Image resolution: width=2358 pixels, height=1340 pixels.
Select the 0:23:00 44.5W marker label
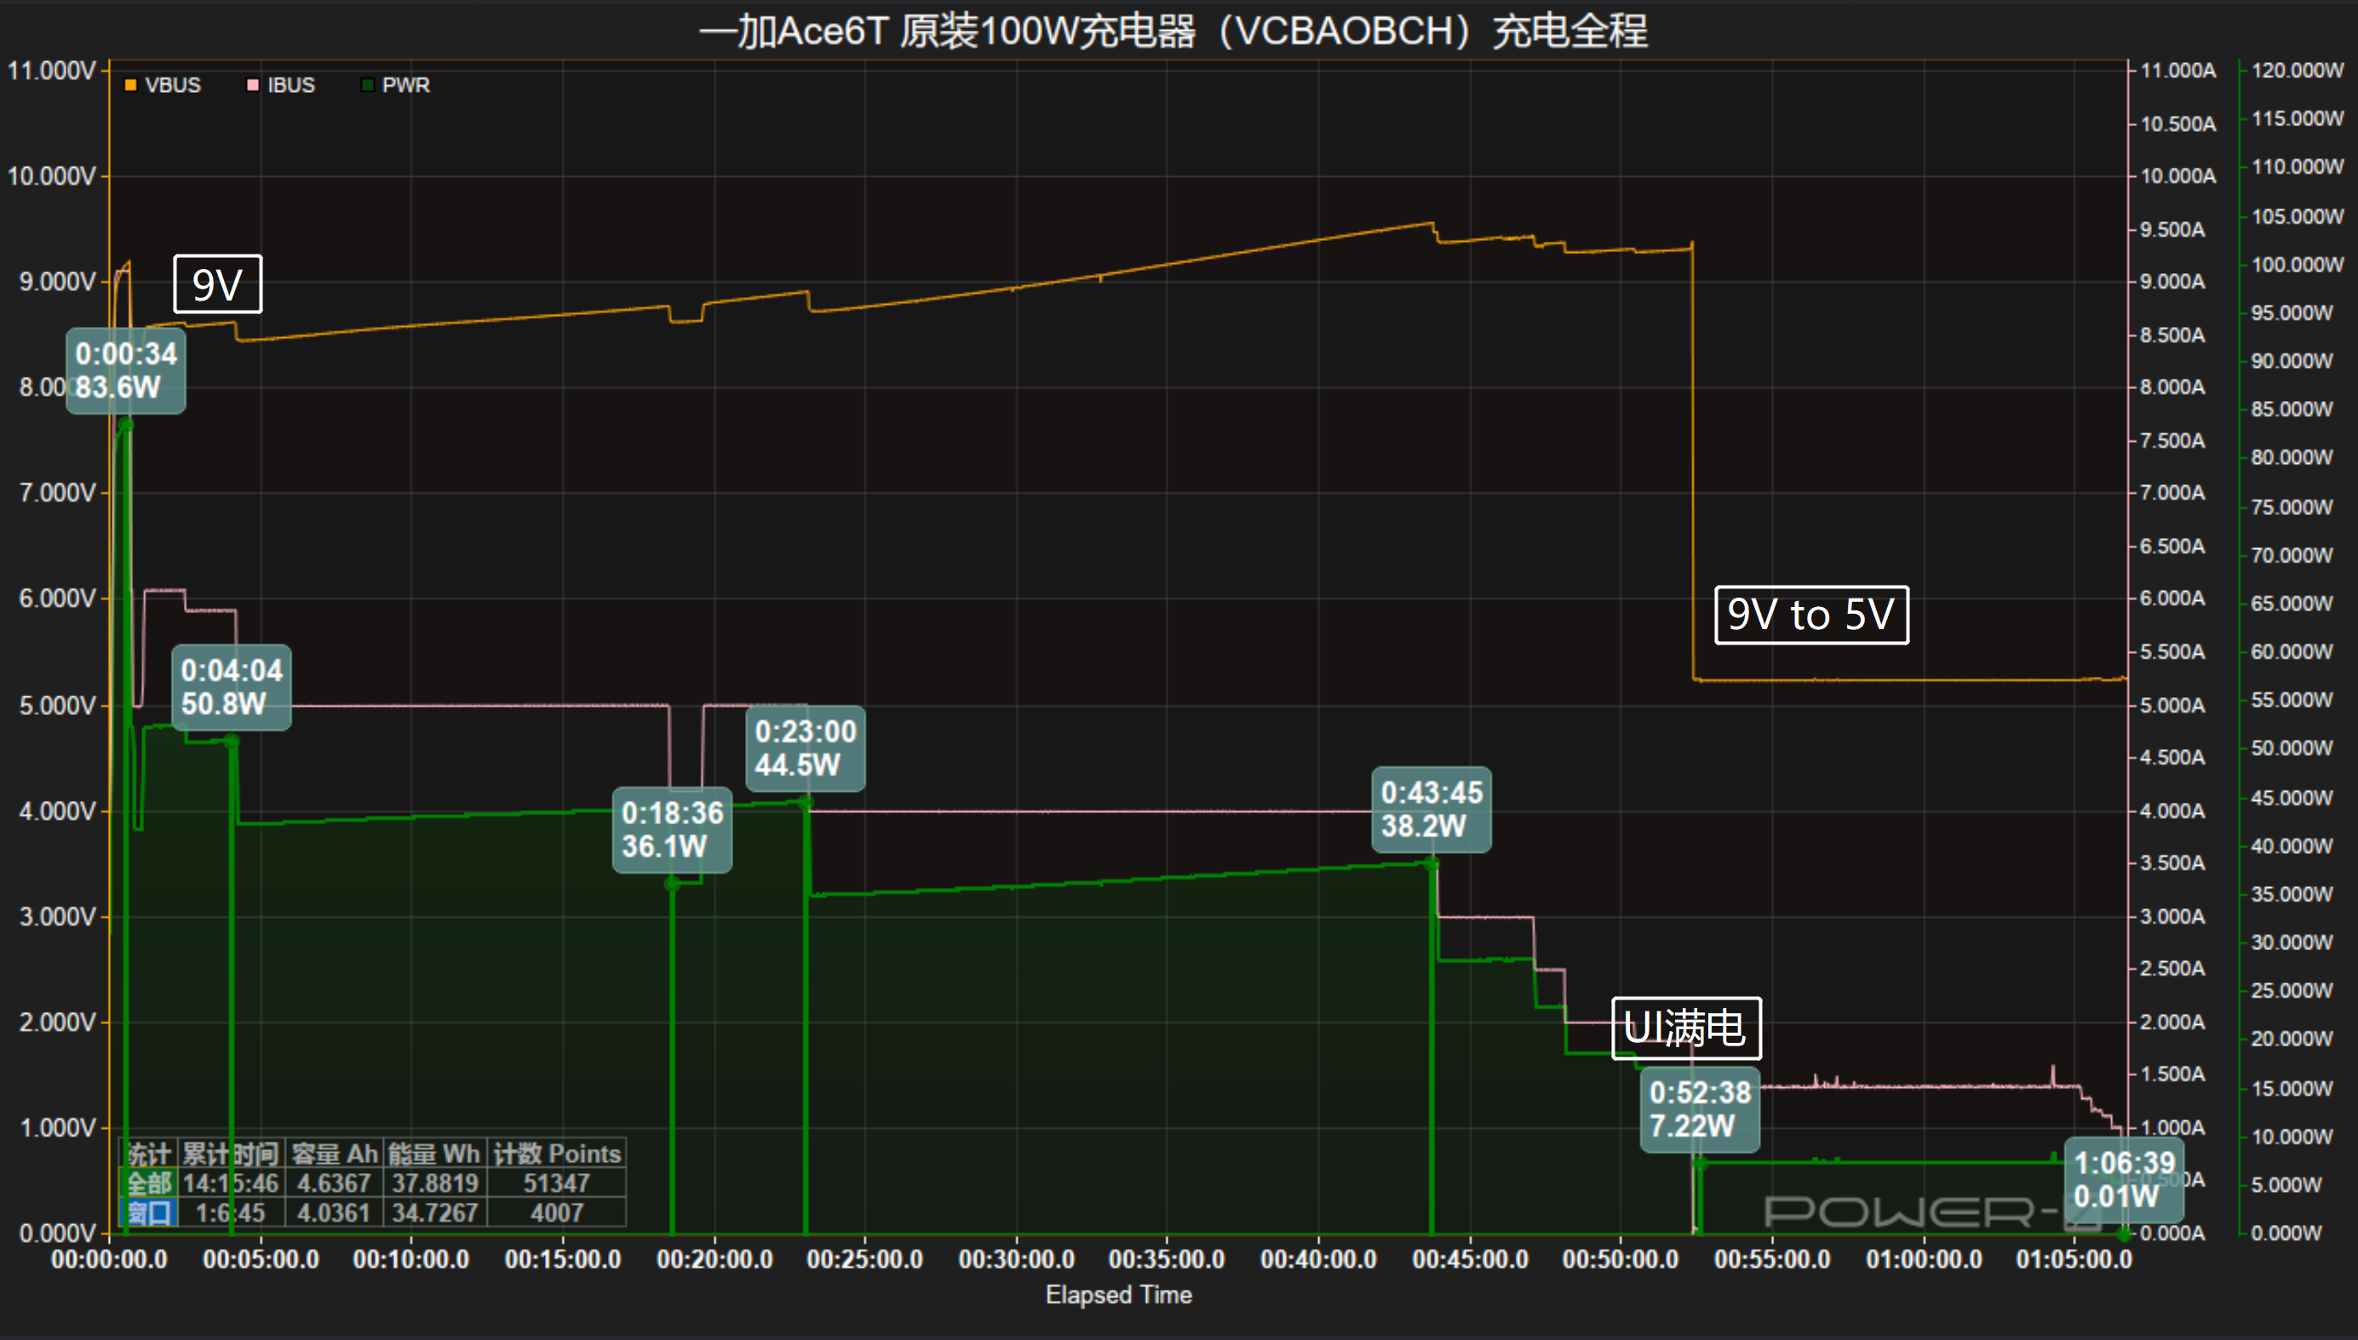[805, 747]
